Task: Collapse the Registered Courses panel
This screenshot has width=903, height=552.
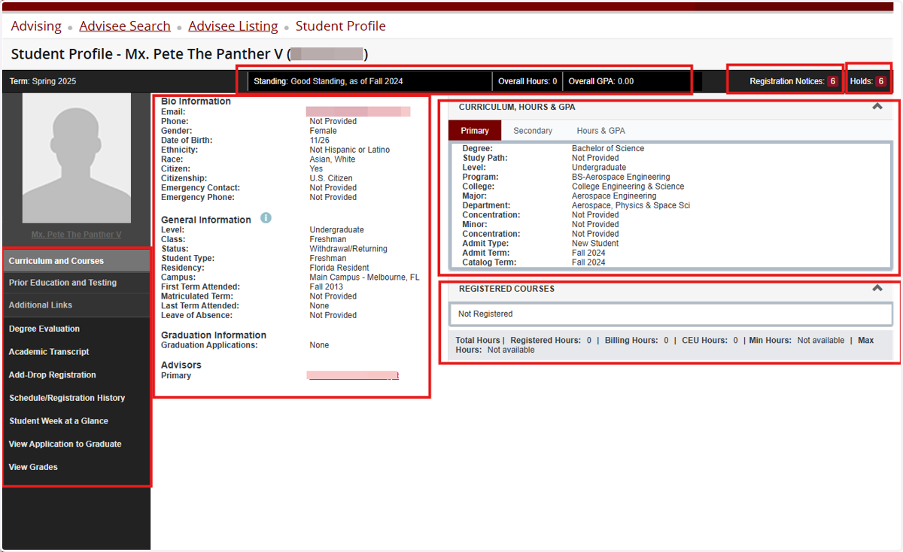Action: [877, 288]
